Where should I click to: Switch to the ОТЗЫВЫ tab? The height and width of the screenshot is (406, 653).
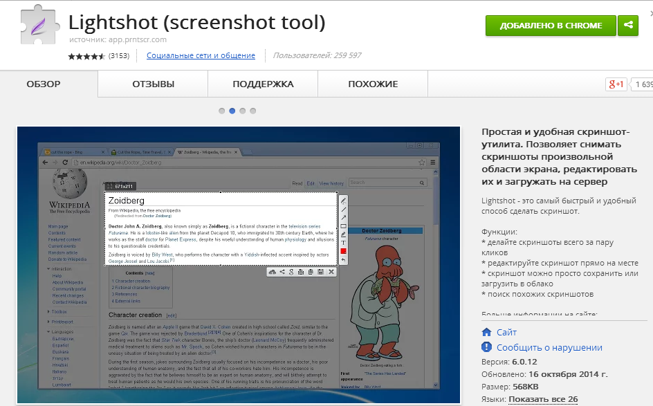pos(154,84)
